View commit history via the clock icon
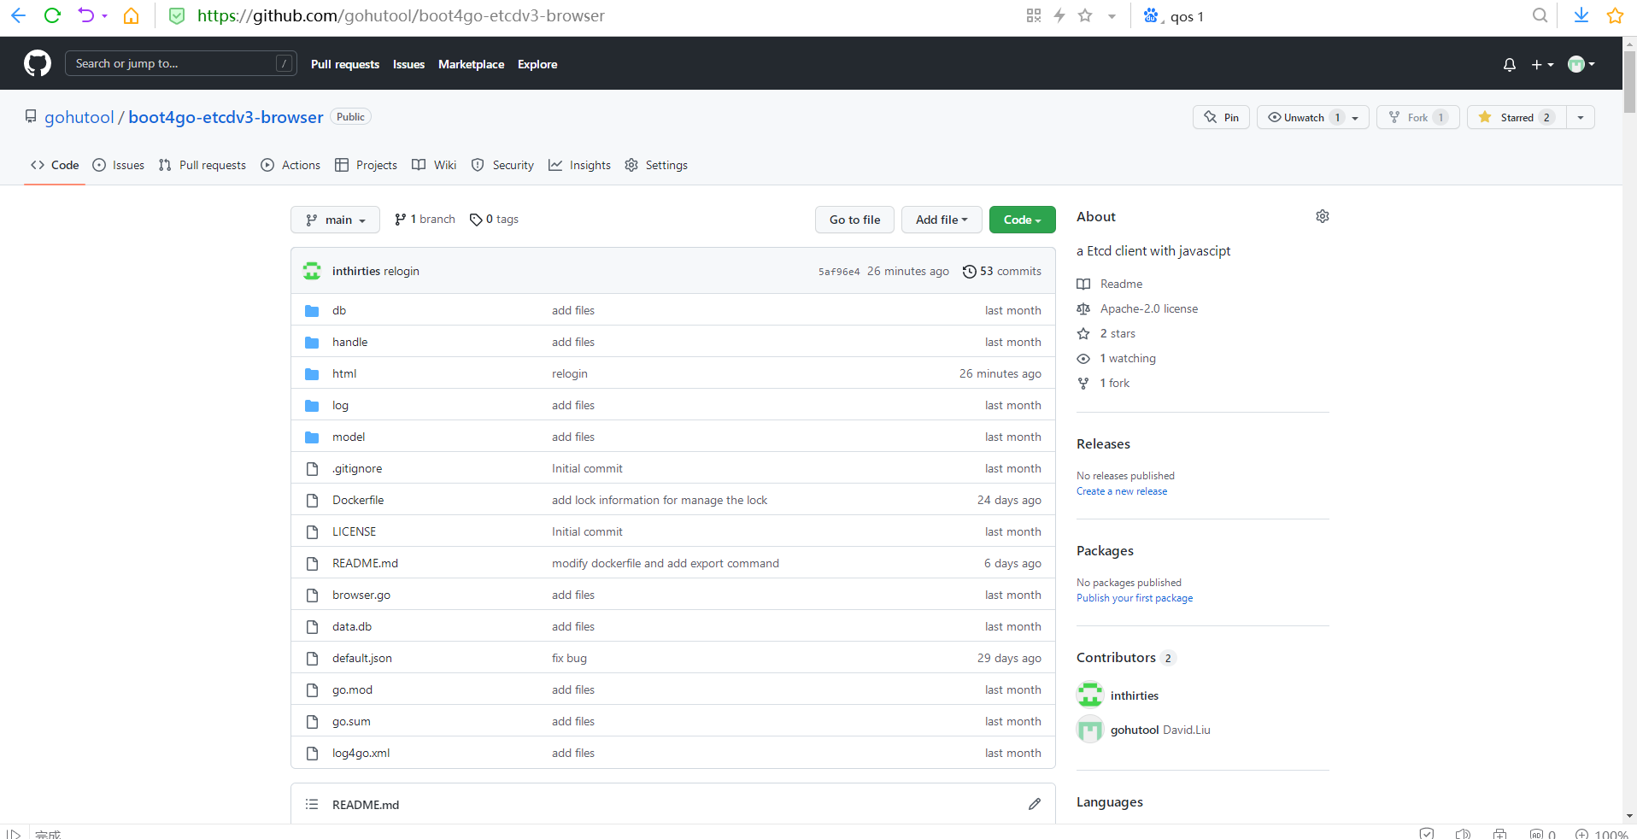Screen dimensions: 1637x839 970,271
